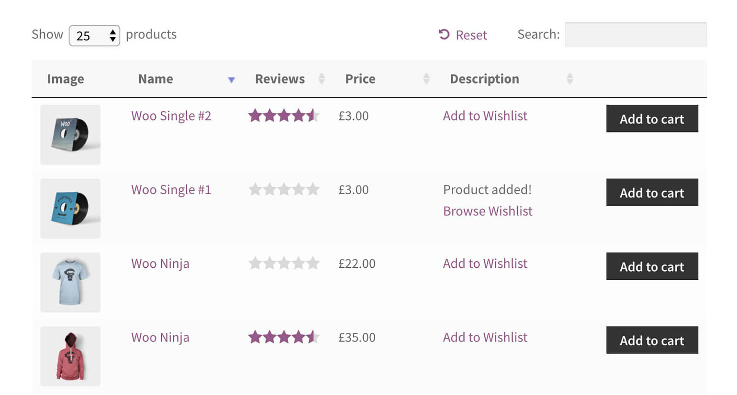
Task: Add the £22.00 Woo Ninja to Wishlist
Action: pyautogui.click(x=485, y=263)
